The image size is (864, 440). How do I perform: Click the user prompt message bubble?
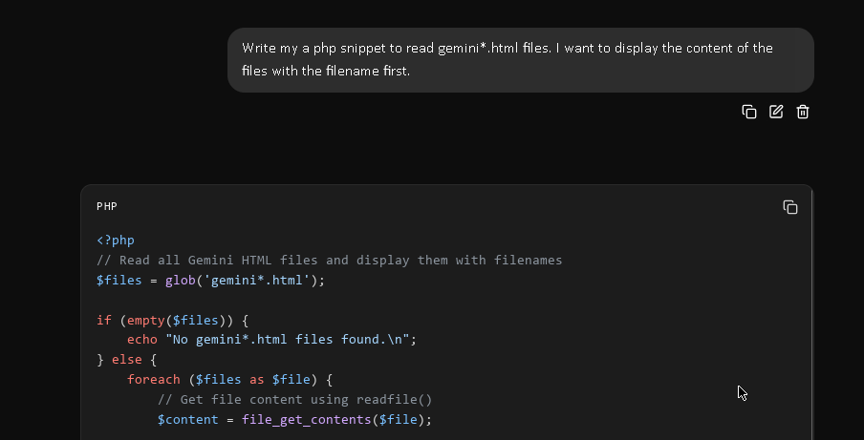(520, 60)
